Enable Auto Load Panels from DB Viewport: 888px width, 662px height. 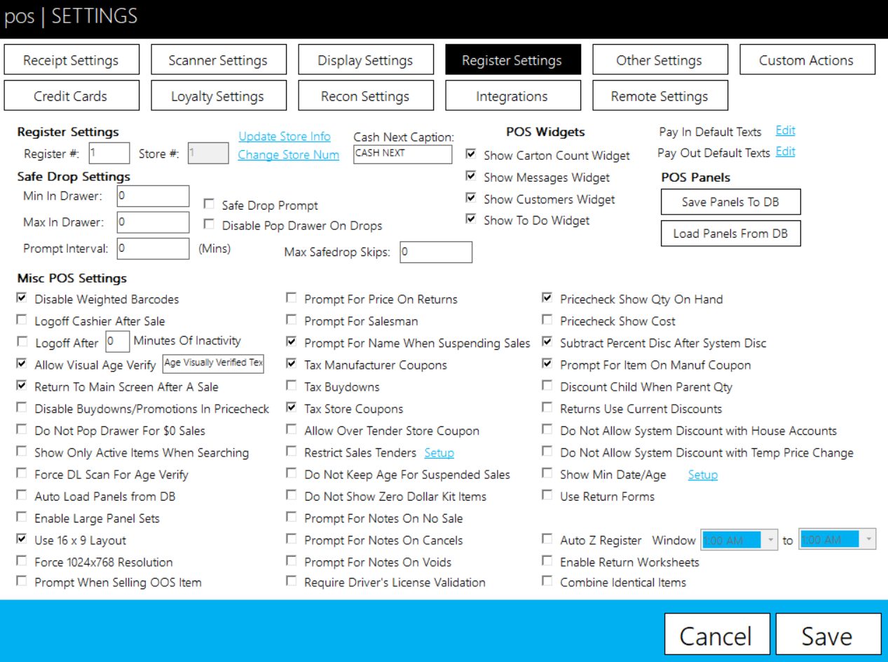point(22,496)
